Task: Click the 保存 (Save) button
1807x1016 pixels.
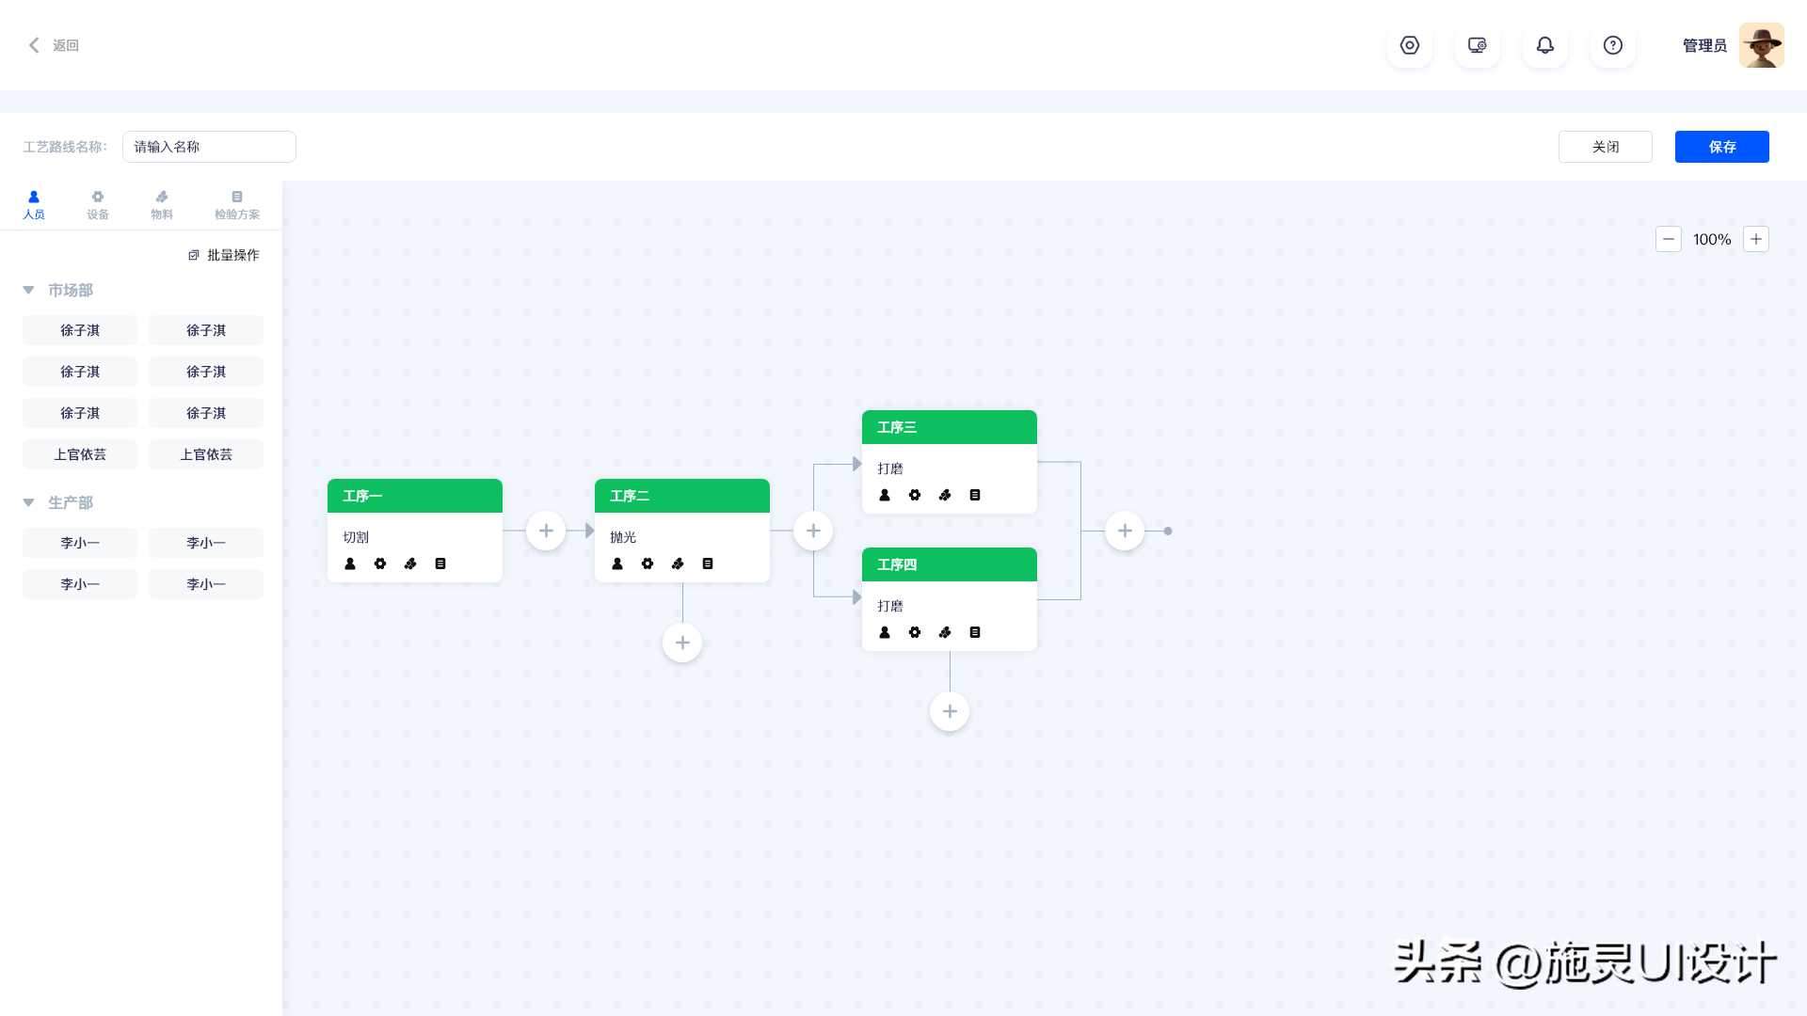Action: 1722,145
